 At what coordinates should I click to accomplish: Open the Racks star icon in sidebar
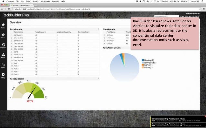pos(3,25)
